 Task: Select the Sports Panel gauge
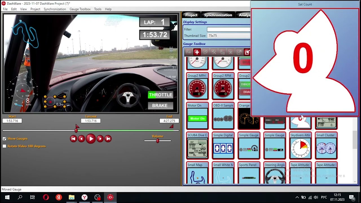(249, 173)
